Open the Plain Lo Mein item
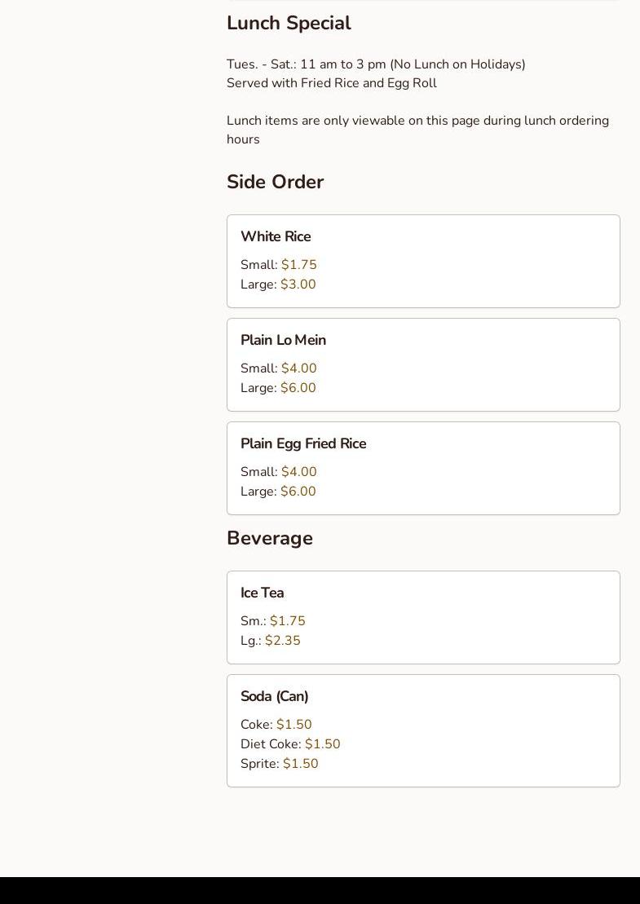 point(283,340)
